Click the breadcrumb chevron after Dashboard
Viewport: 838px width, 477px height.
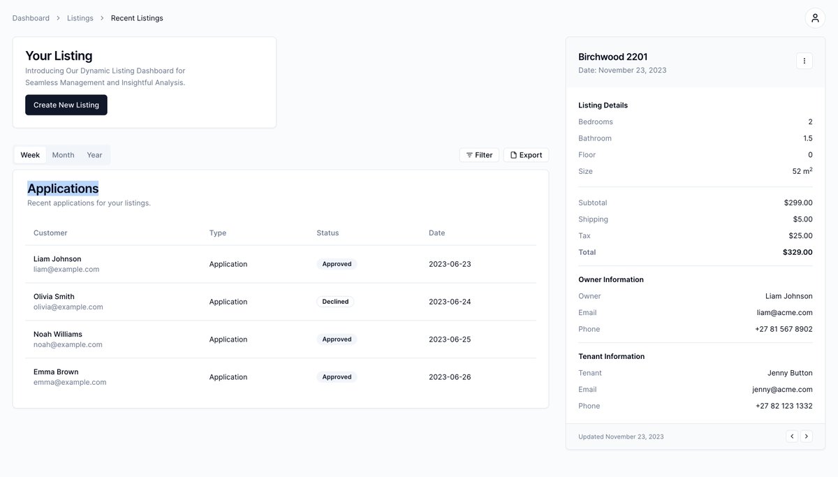pyautogui.click(x=57, y=17)
